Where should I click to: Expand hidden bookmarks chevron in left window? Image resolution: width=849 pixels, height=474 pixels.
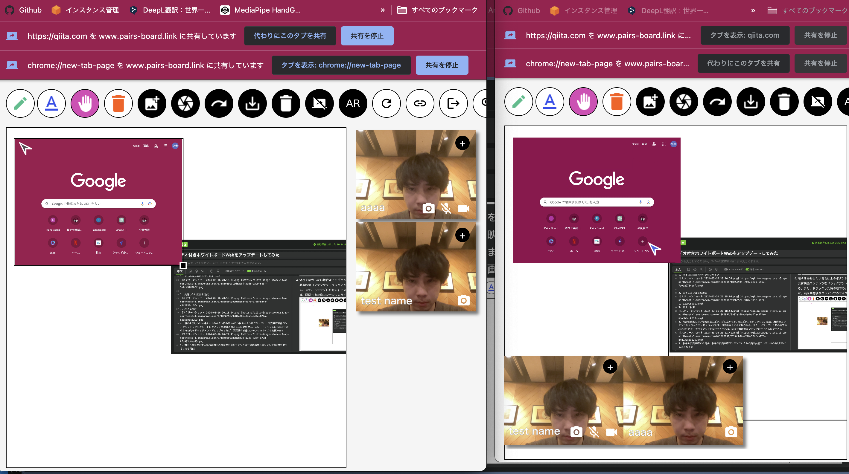pyautogui.click(x=383, y=10)
